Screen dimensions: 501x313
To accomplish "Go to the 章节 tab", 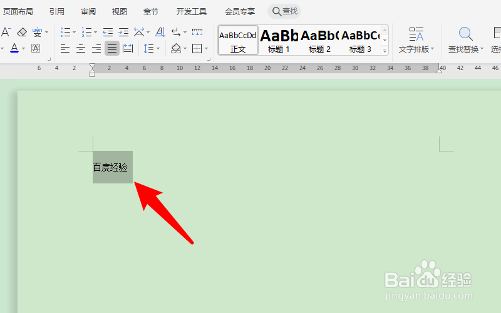I will coord(150,12).
